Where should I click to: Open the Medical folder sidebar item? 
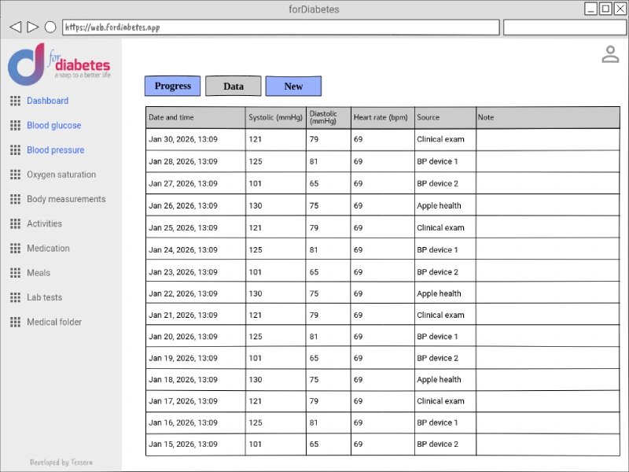click(54, 322)
